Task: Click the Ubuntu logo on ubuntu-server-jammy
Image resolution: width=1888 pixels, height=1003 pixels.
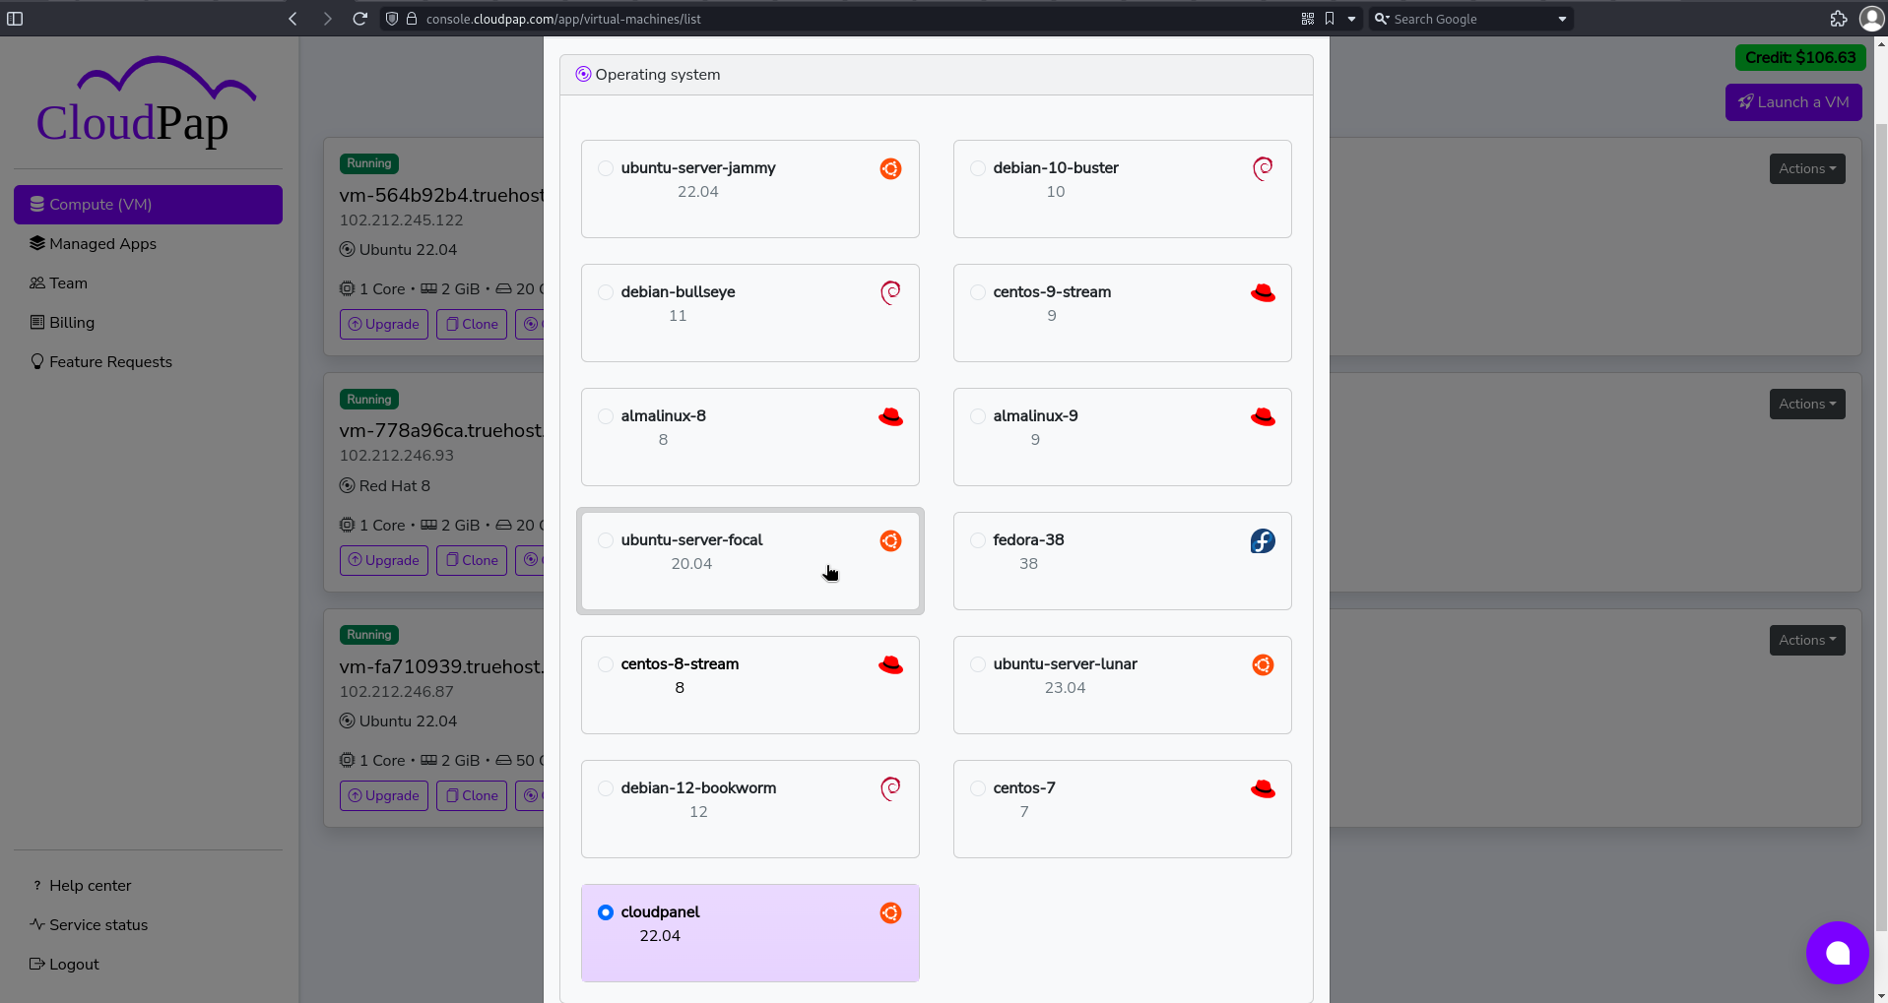Action: 889,168
